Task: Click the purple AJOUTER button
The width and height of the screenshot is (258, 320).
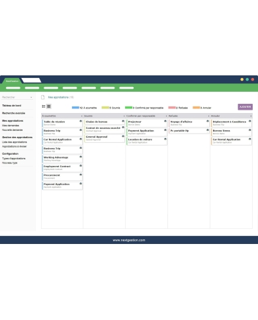Action: tap(245, 107)
